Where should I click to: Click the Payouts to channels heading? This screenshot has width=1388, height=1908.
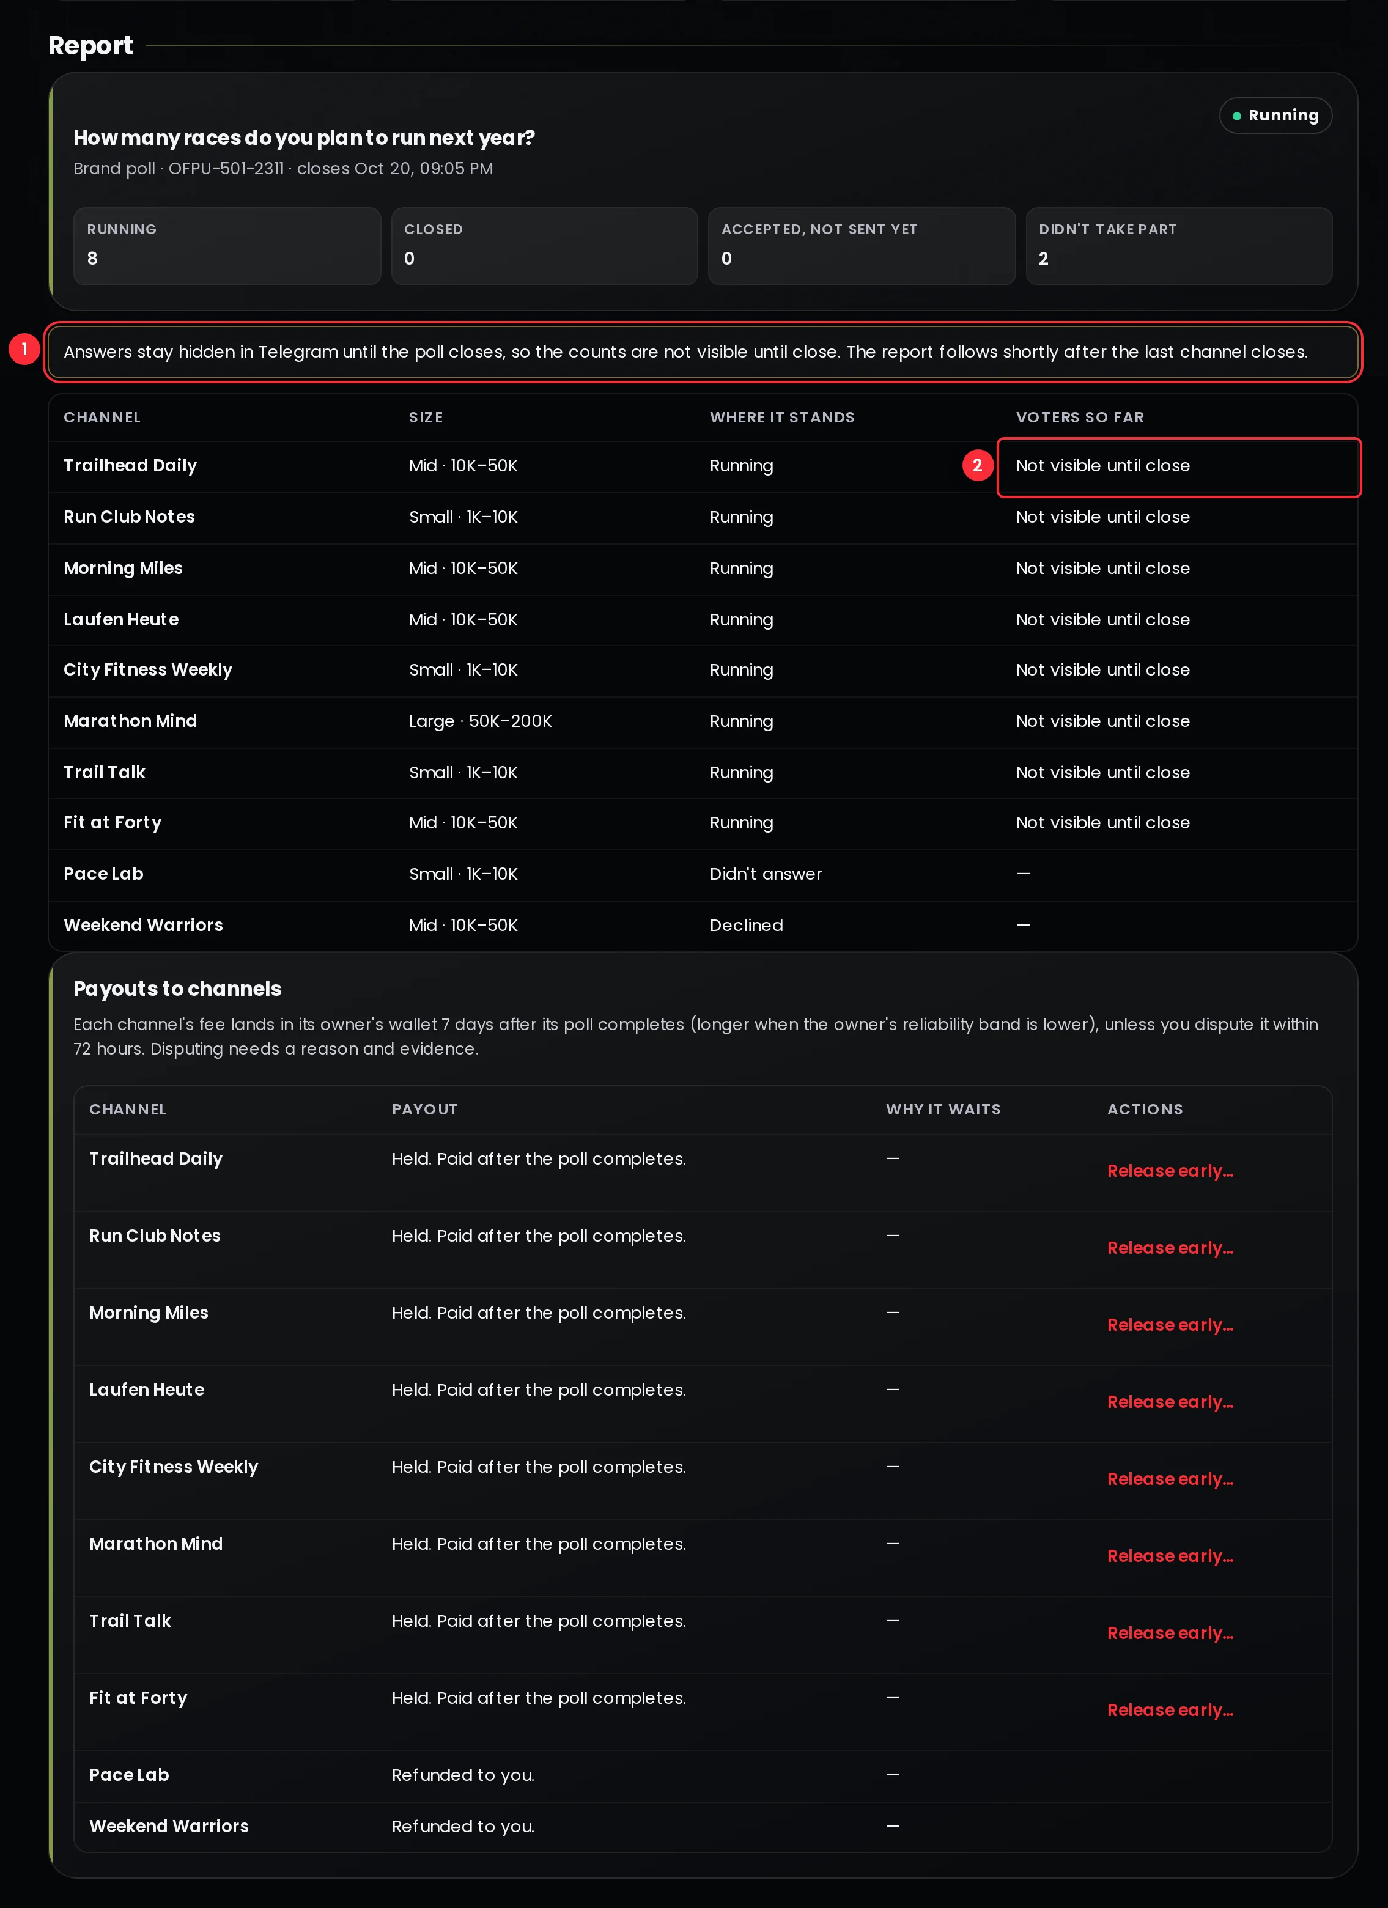pos(177,989)
